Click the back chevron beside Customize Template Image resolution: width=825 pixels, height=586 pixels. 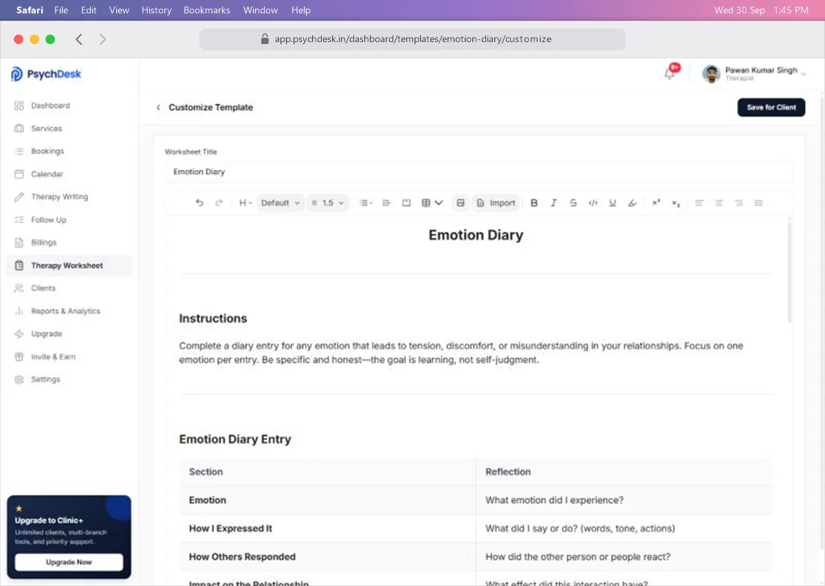[x=158, y=107]
